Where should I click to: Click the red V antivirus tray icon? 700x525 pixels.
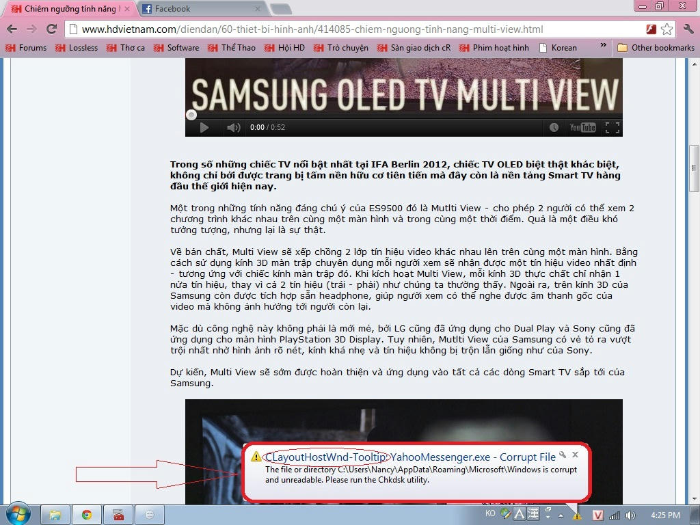click(597, 515)
